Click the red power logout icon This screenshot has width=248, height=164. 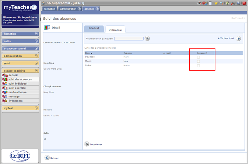tap(244, 3)
